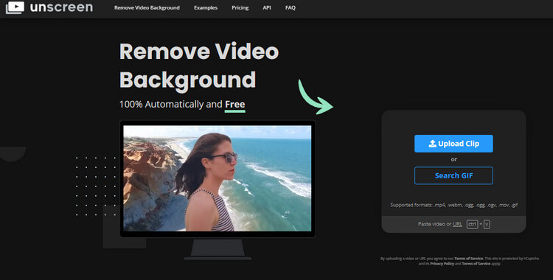
Task: Click the underlined URL link
Action: (457, 224)
